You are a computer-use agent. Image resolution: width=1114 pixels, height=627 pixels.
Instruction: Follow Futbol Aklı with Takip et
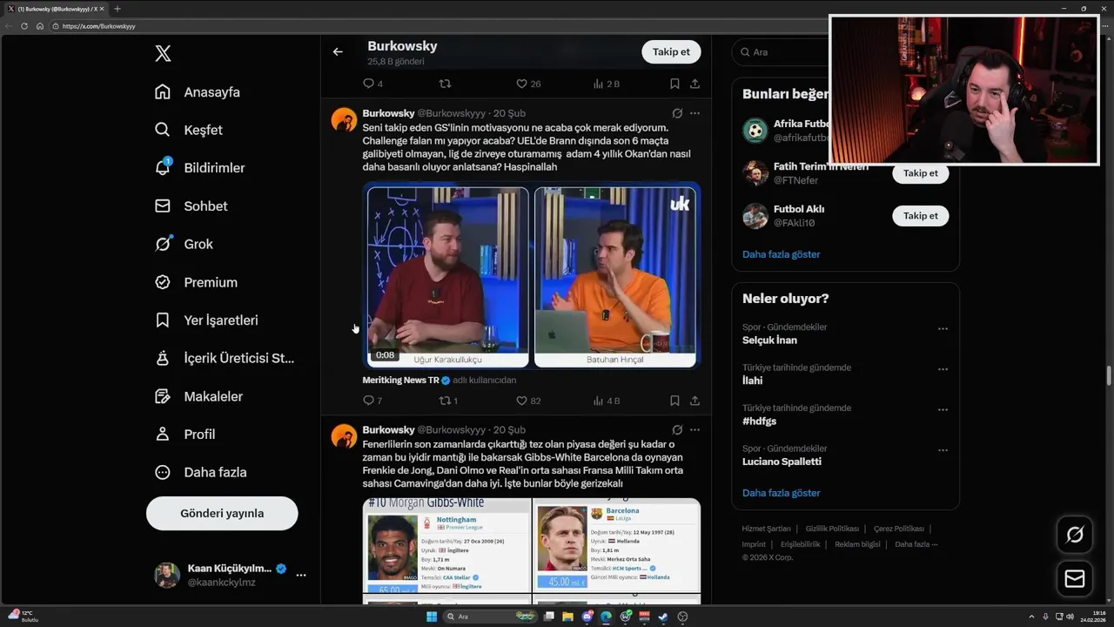[x=921, y=216]
